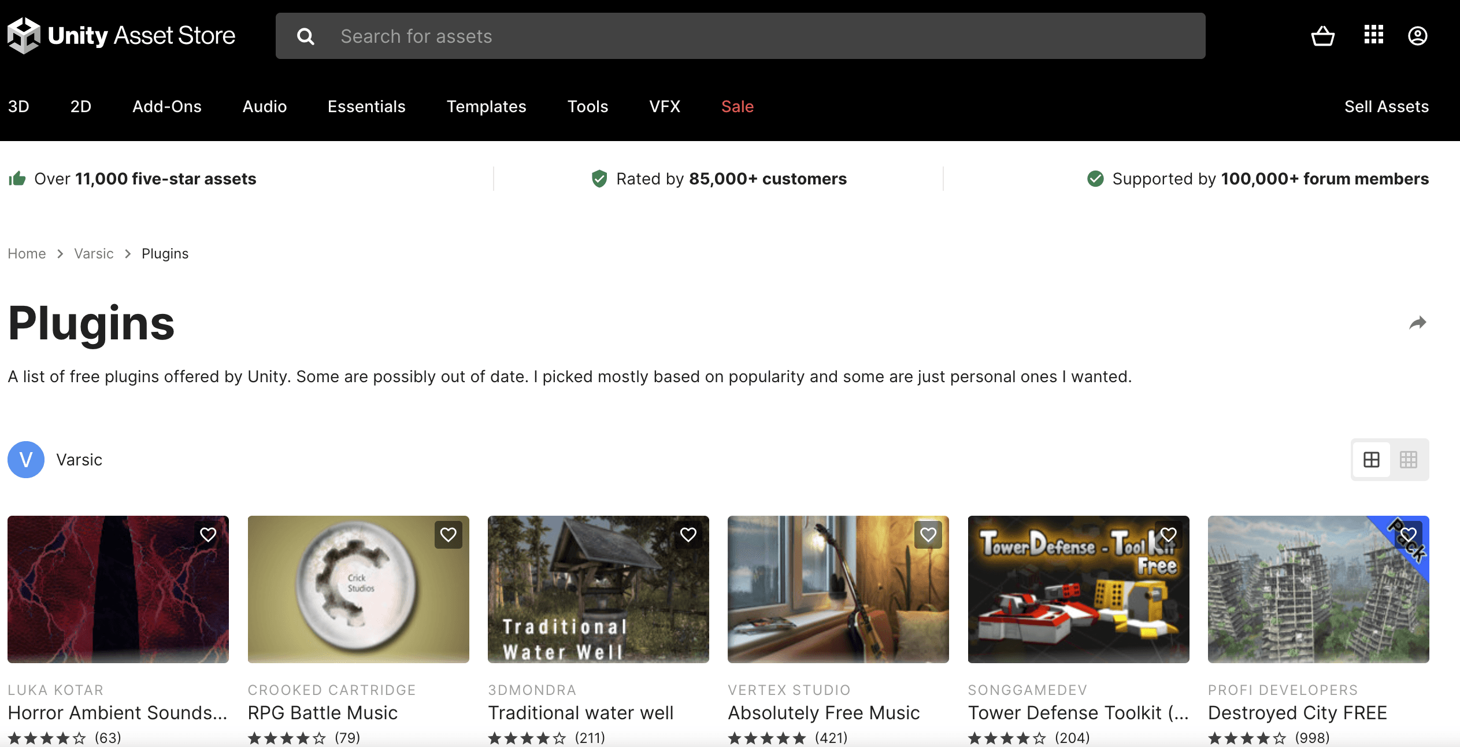This screenshot has width=1460, height=747.
Task: Expand the Add-Ons category menu
Action: [167, 106]
